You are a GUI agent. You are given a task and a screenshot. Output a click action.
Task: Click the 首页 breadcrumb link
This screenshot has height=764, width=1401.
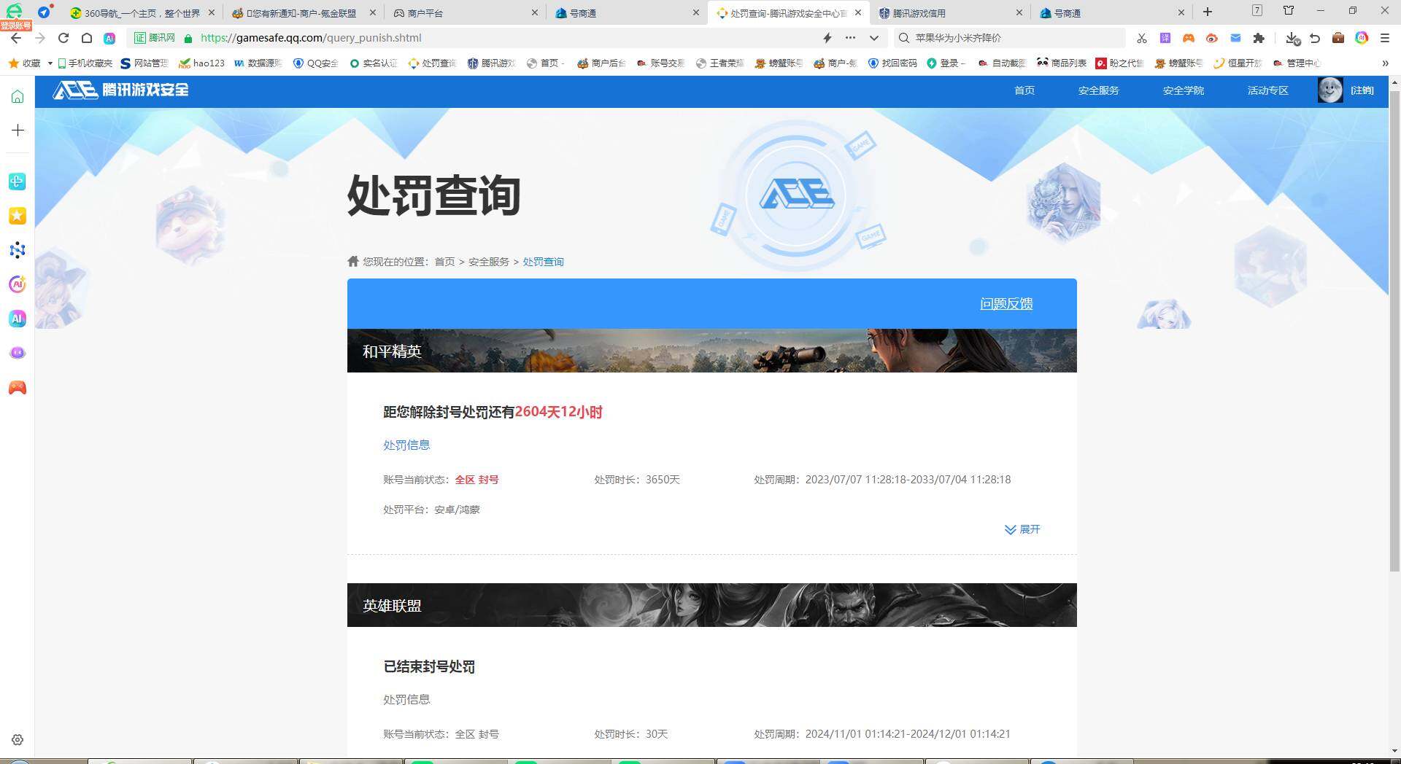444,262
